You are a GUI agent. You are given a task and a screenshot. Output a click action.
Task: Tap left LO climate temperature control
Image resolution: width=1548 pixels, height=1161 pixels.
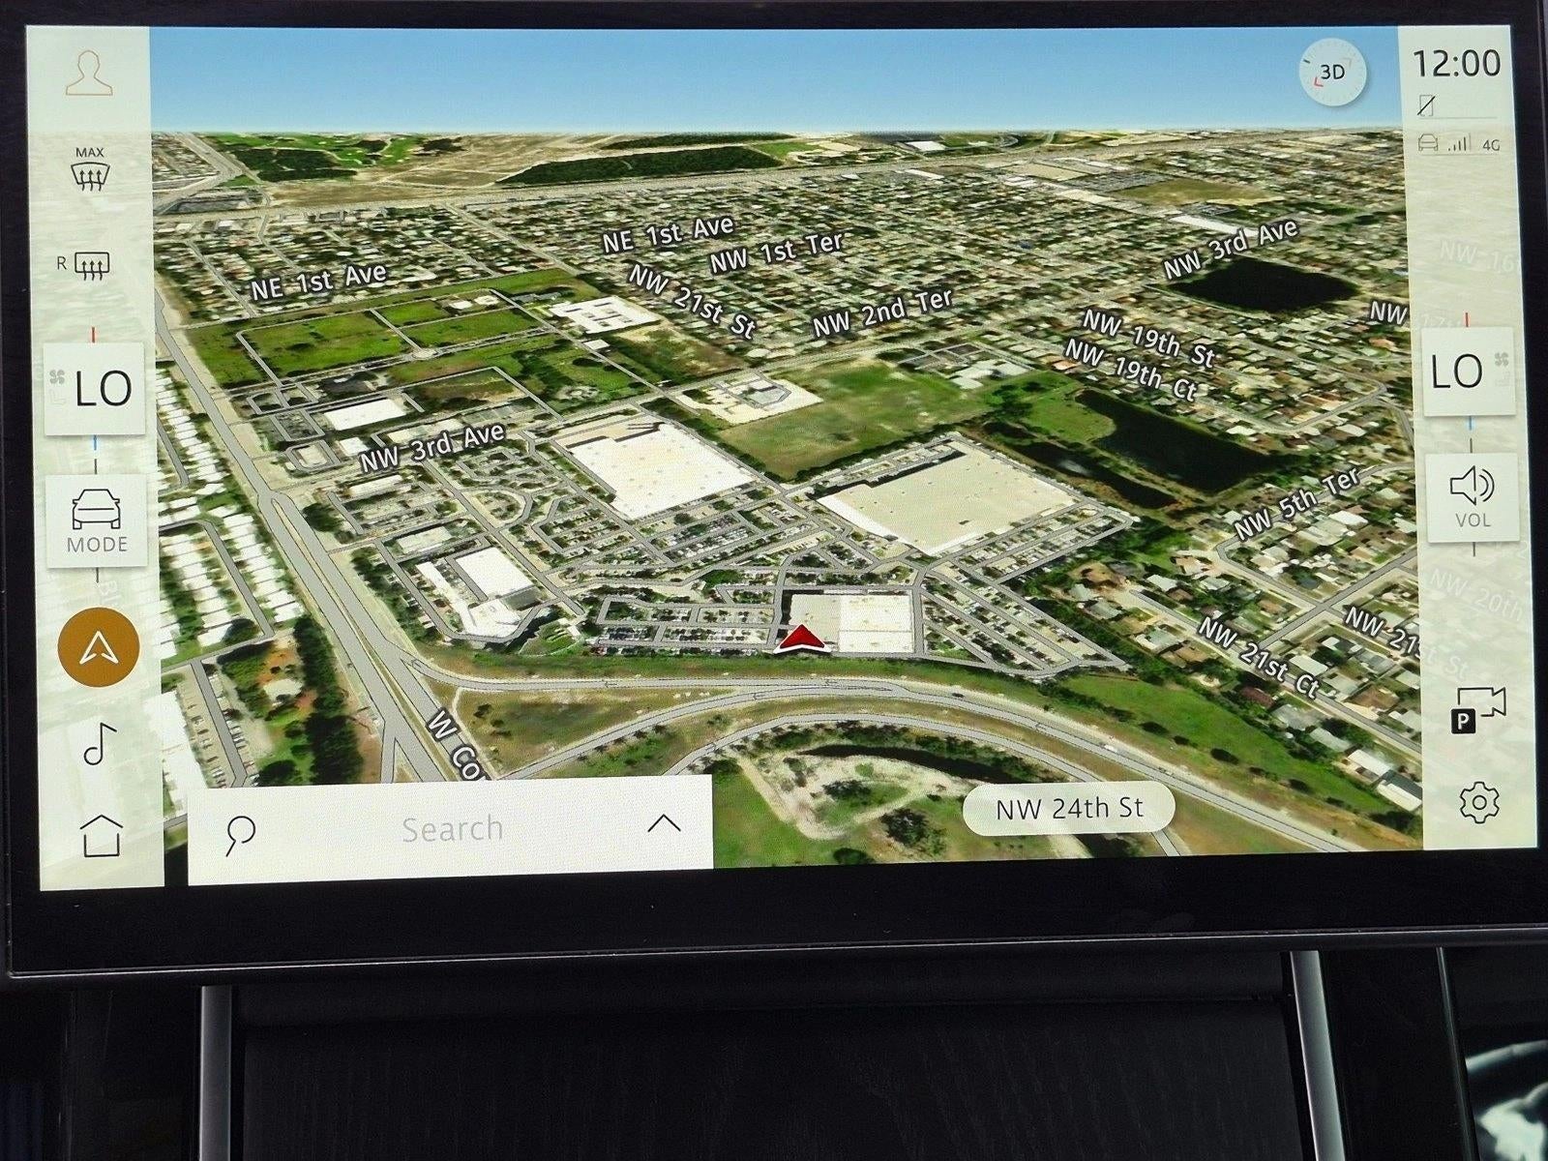[95, 389]
